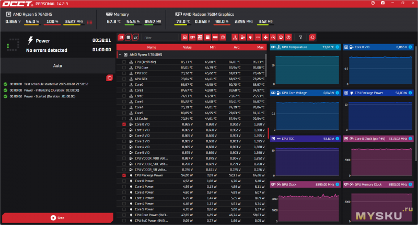Check the APU GFX checkbox
This screenshot has height=225, width=418.
(x=124, y=79)
